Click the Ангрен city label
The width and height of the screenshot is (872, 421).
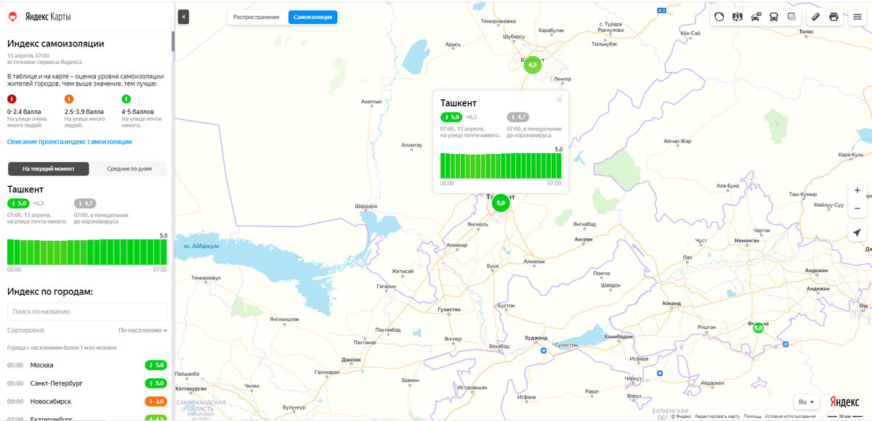click(584, 239)
